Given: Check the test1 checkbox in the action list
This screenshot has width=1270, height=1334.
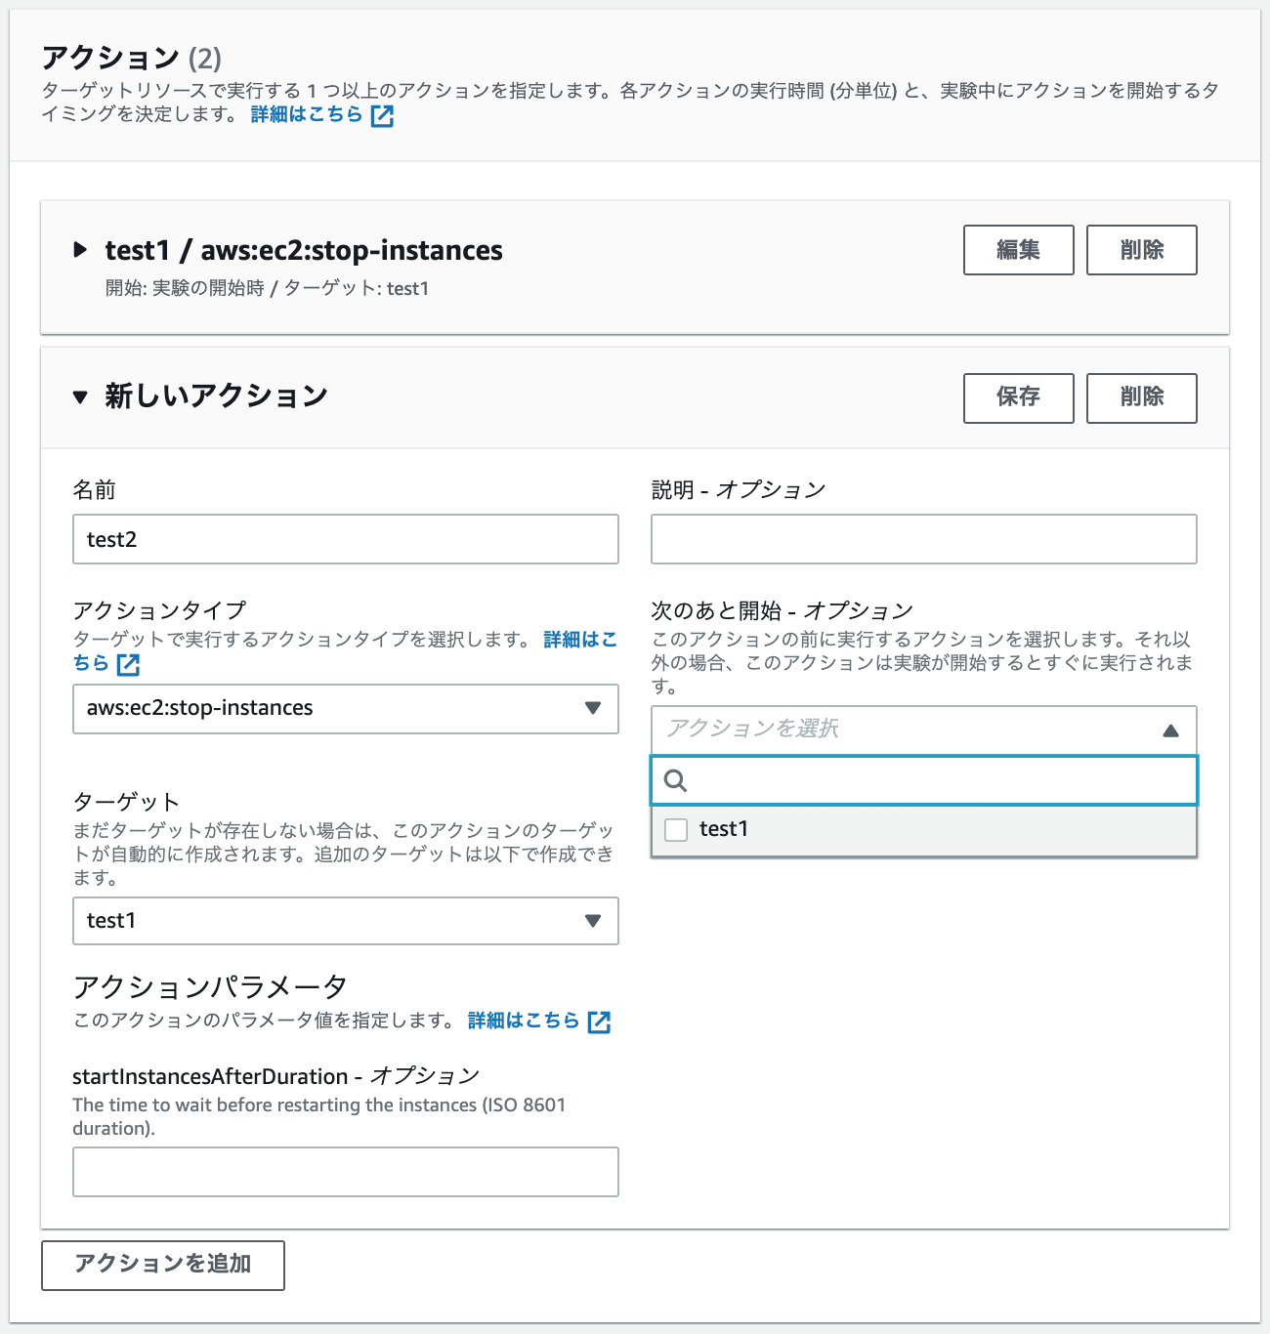Looking at the screenshot, I should click(x=676, y=829).
